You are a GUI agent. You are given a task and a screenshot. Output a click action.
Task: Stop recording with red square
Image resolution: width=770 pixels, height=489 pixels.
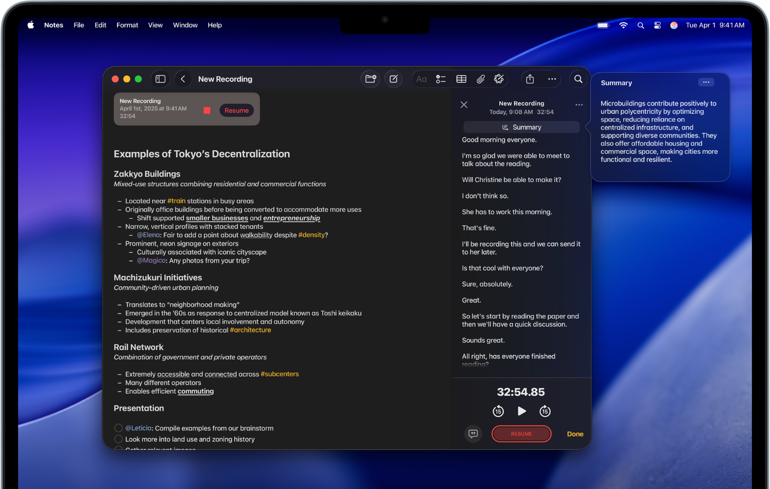[207, 110]
